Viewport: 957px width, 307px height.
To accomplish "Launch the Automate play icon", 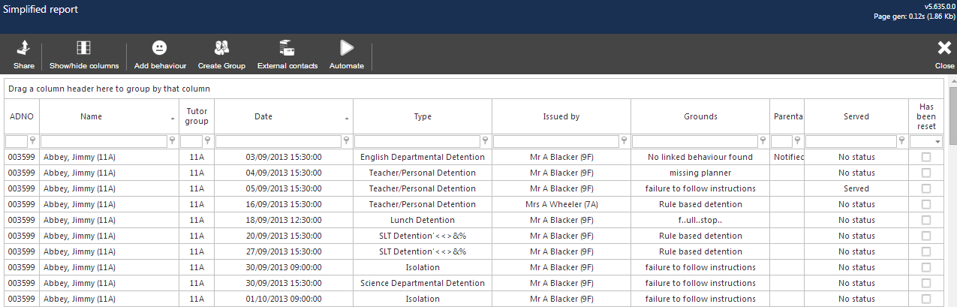I will pyautogui.click(x=347, y=48).
